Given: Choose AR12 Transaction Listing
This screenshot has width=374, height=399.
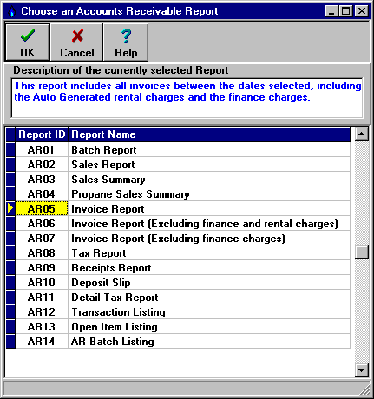Looking at the screenshot, I should click(x=183, y=312).
